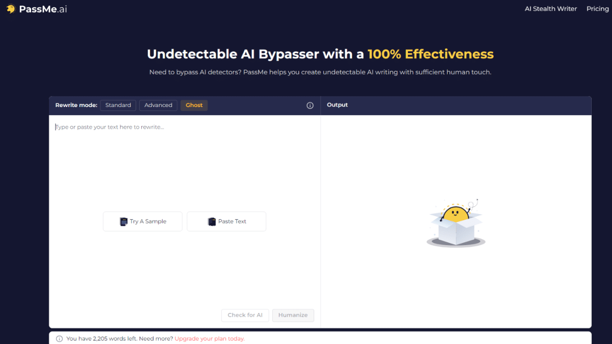Click the Humanize button
This screenshot has height=344, width=612.
click(293, 315)
